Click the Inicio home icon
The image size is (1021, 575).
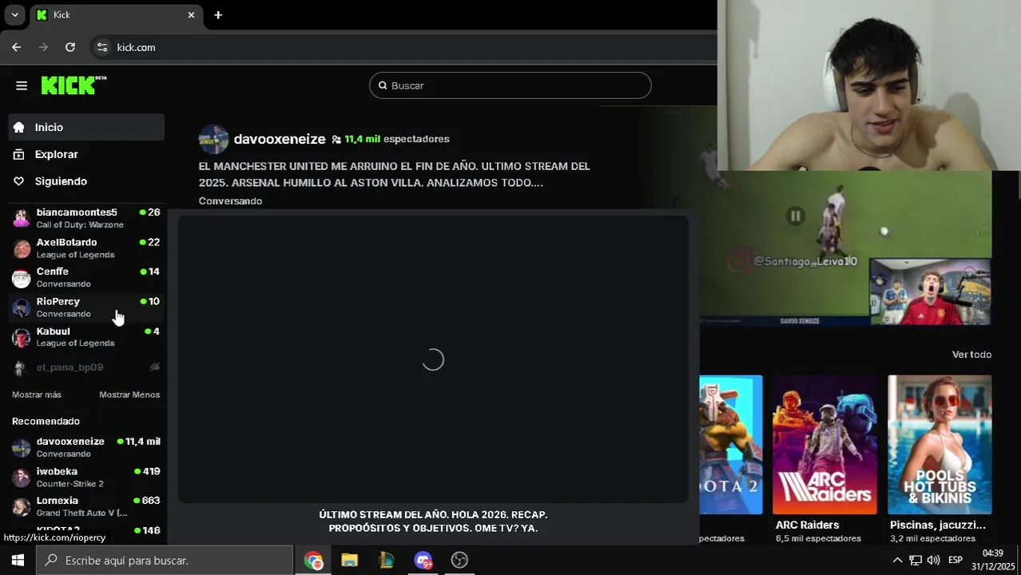19,127
